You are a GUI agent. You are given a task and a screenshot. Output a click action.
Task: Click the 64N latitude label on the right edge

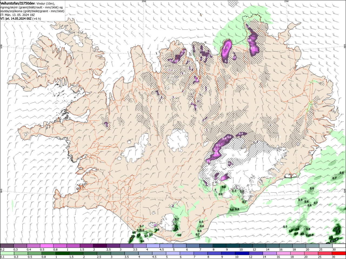(x=345, y=191)
